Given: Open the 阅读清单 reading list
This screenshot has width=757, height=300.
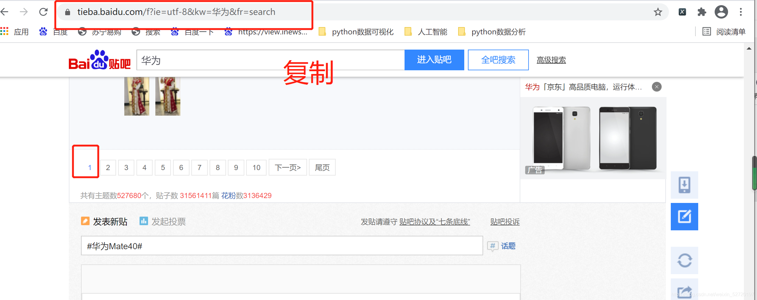Looking at the screenshot, I should point(724,32).
